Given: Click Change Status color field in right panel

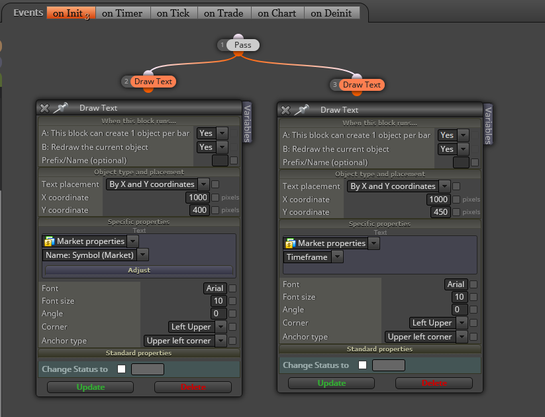Looking at the screenshot, I should pos(389,365).
